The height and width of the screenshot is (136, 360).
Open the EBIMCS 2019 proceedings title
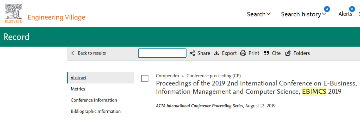[256, 87]
